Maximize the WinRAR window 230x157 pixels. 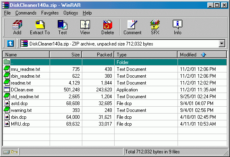coord(217,5)
